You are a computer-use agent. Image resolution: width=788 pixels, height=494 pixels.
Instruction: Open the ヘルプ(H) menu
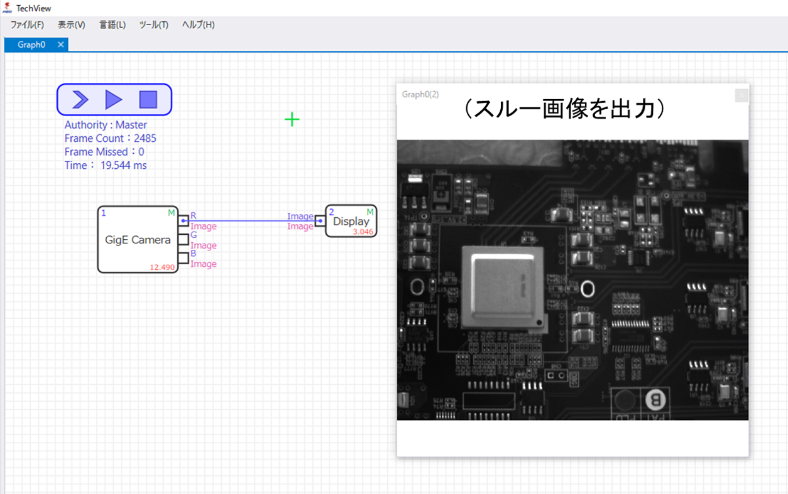[x=197, y=25]
